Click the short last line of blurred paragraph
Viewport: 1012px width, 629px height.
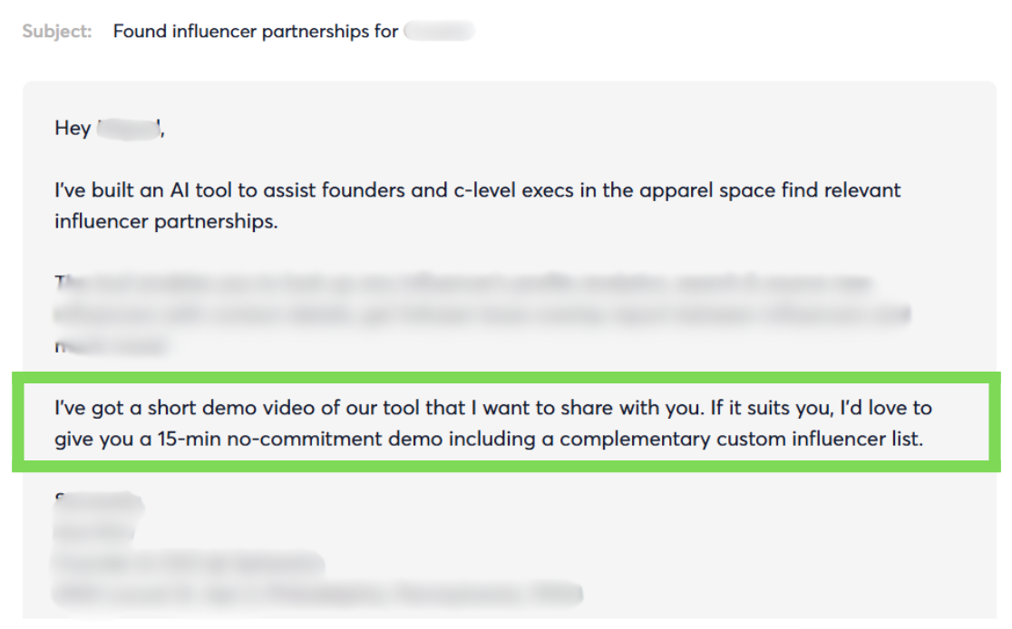click(111, 346)
